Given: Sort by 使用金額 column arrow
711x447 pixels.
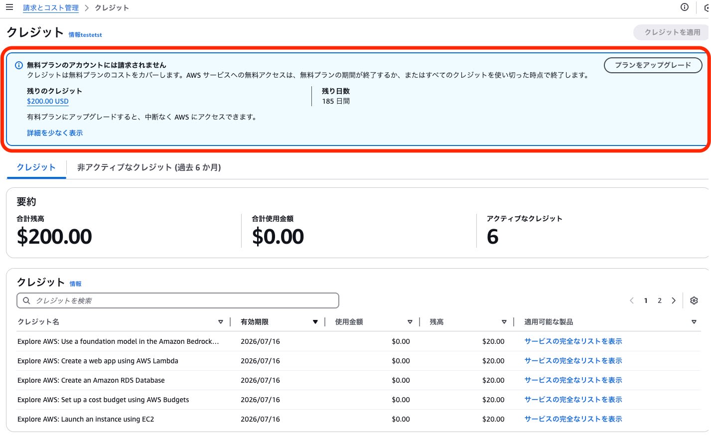Looking at the screenshot, I should [x=410, y=322].
